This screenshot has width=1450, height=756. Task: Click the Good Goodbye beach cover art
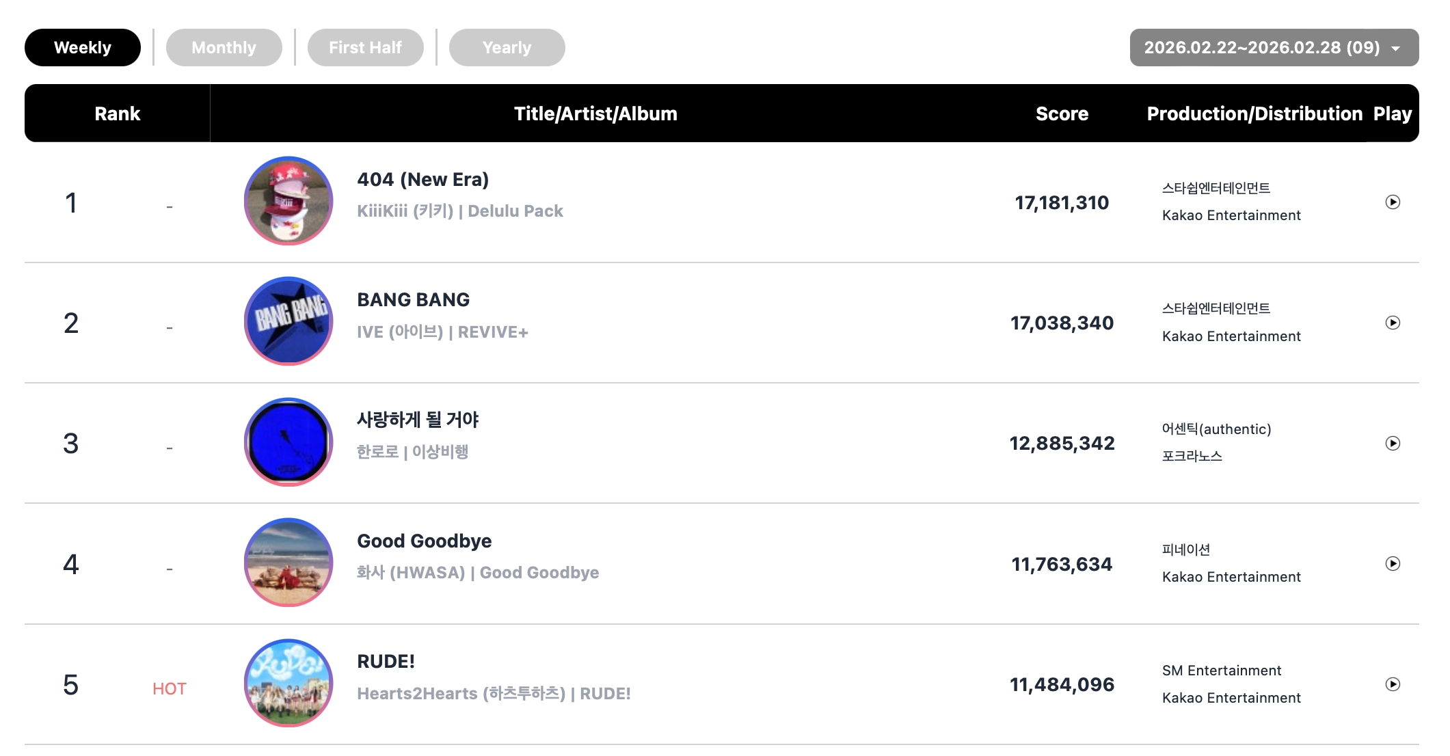tap(288, 563)
